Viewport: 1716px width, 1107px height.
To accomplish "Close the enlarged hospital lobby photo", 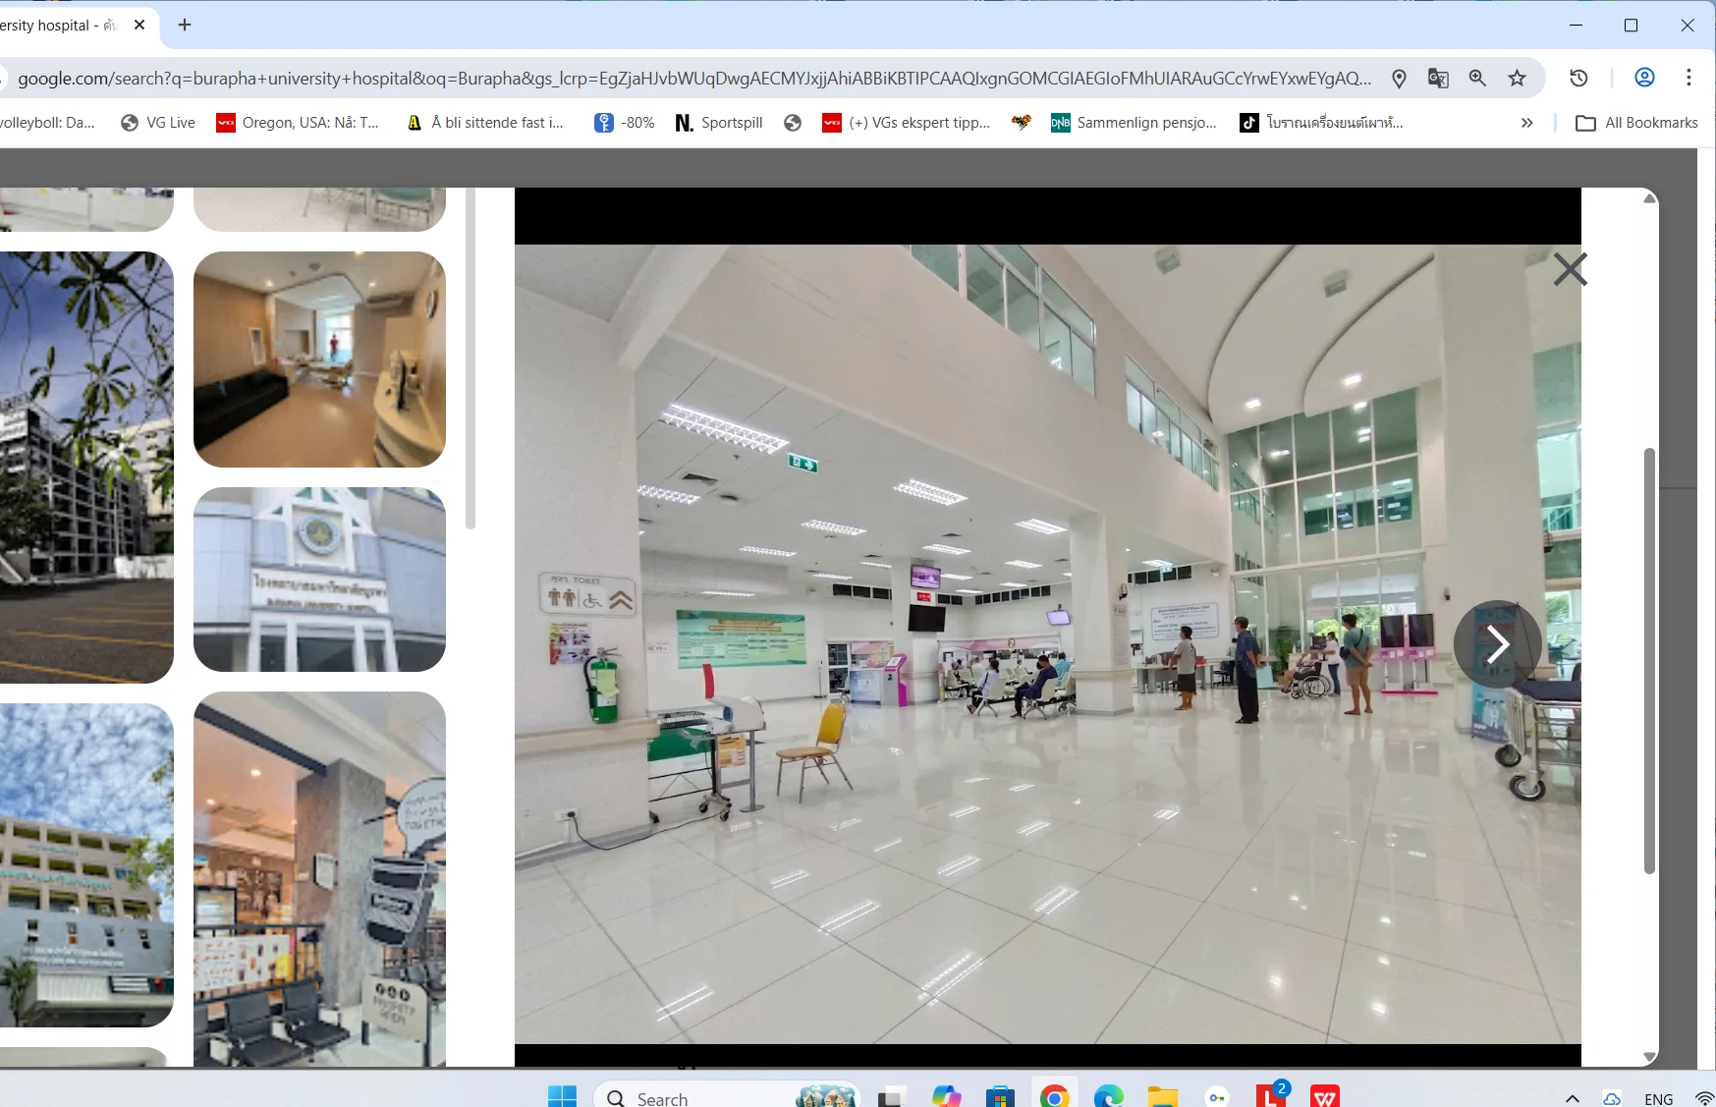I will pyautogui.click(x=1569, y=269).
